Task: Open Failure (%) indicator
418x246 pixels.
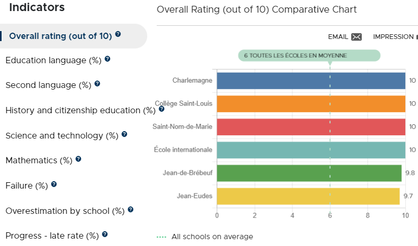Action: click(x=27, y=185)
